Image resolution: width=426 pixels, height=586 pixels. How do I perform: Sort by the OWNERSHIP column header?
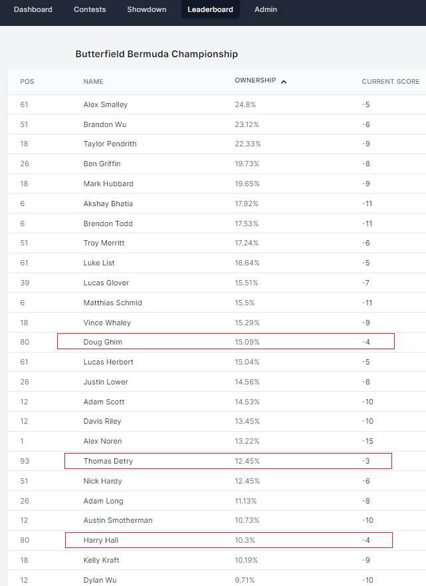click(255, 80)
